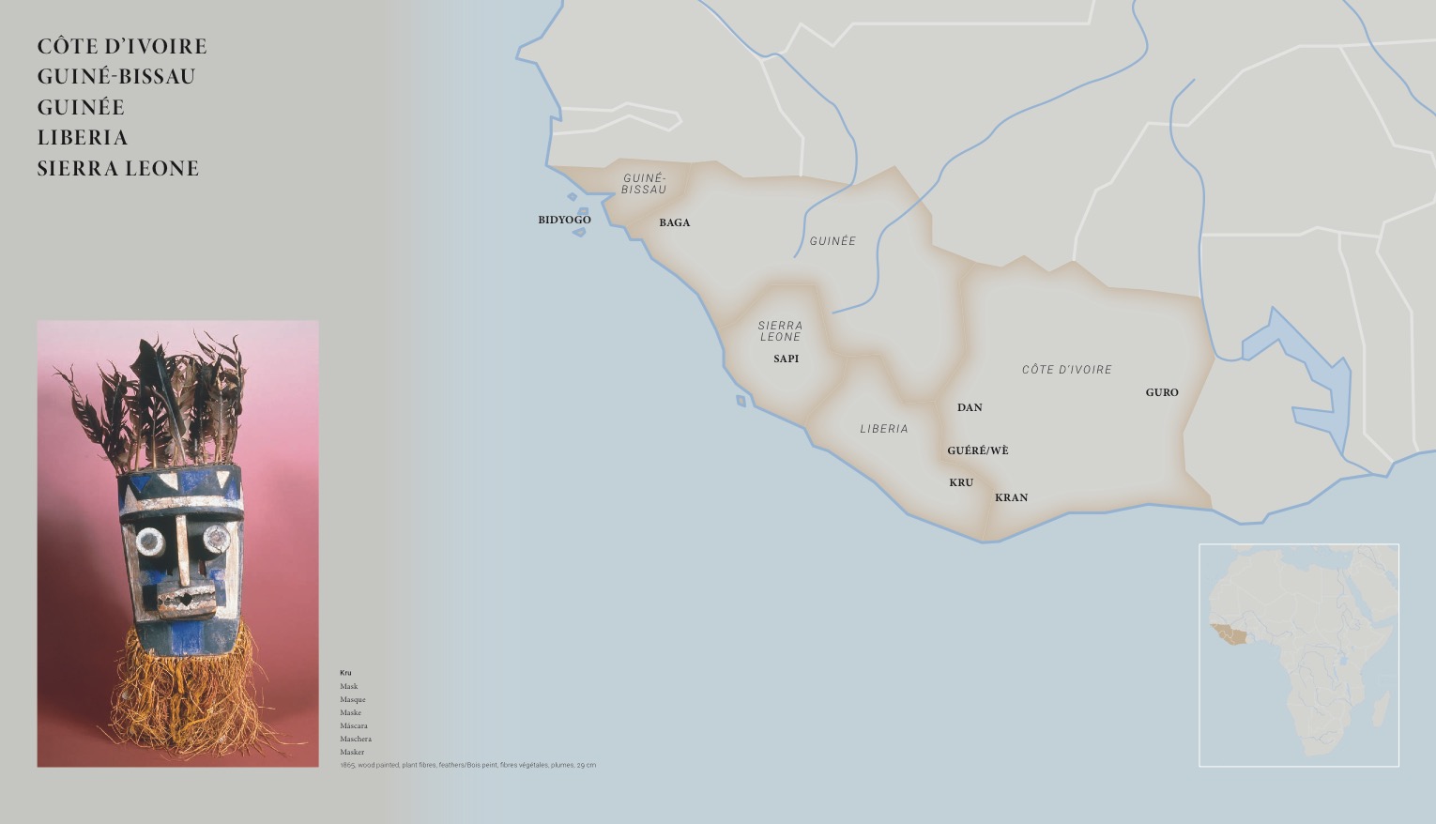
Task: Select the GUÉRÉ/WÈ map label
Action: coord(977,450)
